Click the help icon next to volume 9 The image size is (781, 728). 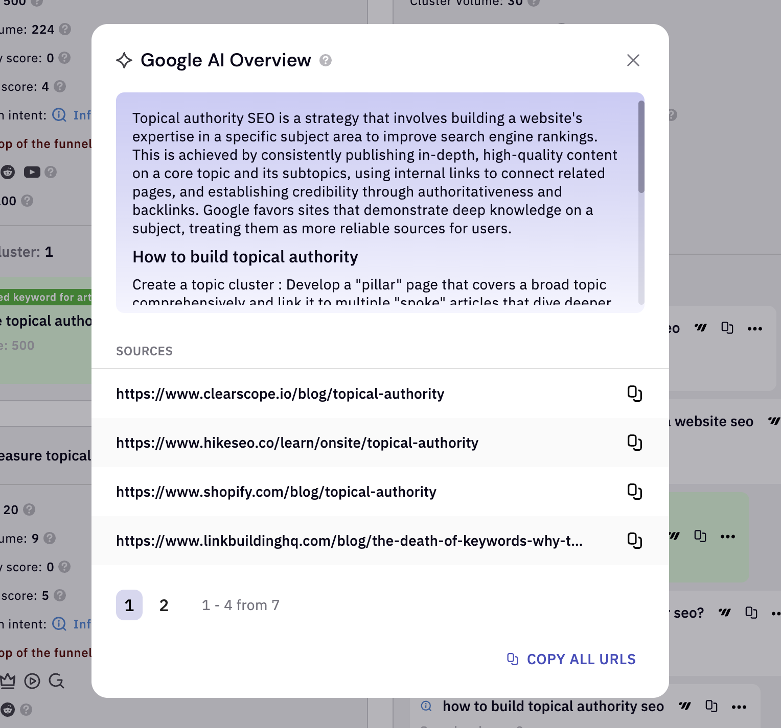pos(50,538)
